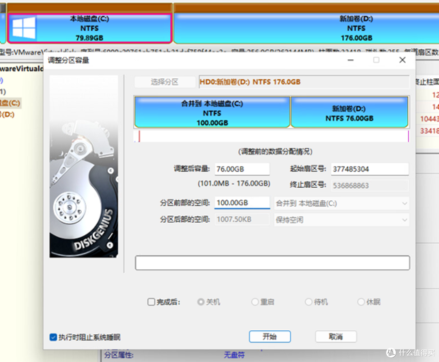This screenshot has height=362, width=439.
Task: Click the 合并到 本地磁盘(C:) 100.00GB partition block
Action: point(212,112)
